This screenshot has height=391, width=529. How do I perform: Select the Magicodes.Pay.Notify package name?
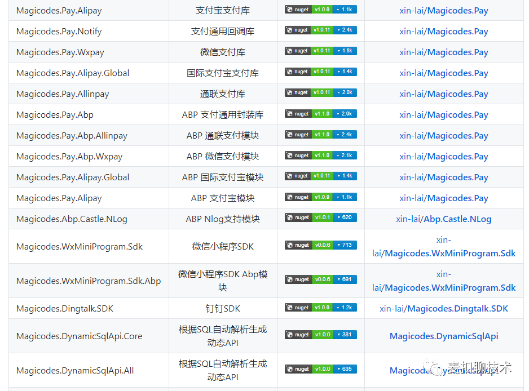[59, 32]
